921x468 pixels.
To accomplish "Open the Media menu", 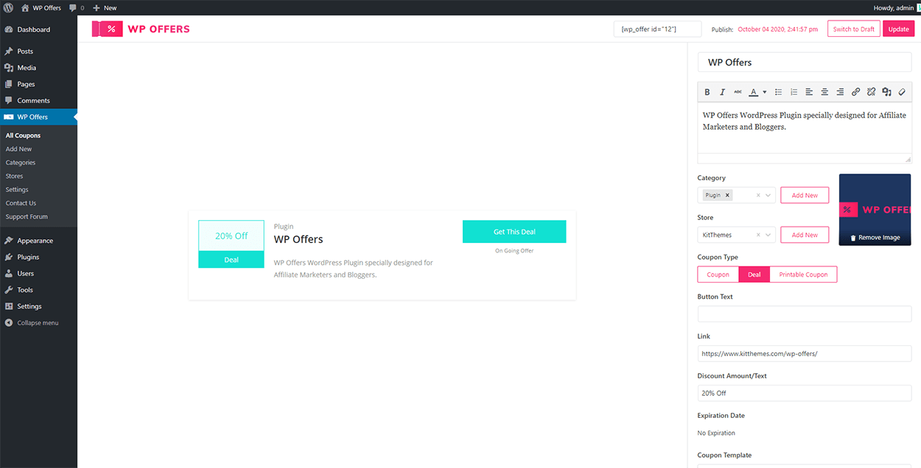I will [x=38, y=68].
